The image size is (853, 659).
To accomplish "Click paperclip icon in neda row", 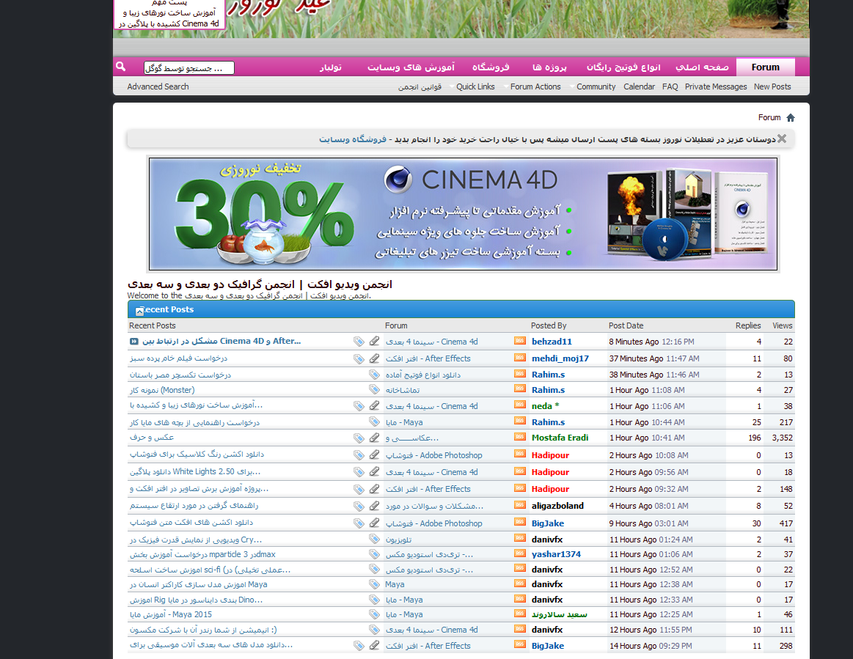I will tap(374, 405).
